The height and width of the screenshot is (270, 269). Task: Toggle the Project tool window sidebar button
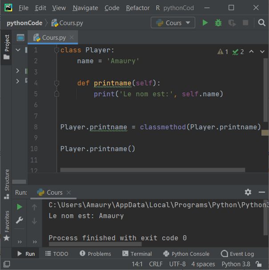[x=7, y=47]
